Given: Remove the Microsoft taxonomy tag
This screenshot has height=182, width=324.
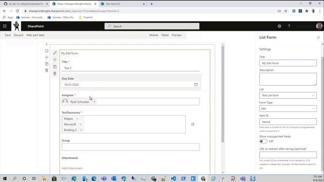Looking at the screenshot, I should click(x=80, y=124).
